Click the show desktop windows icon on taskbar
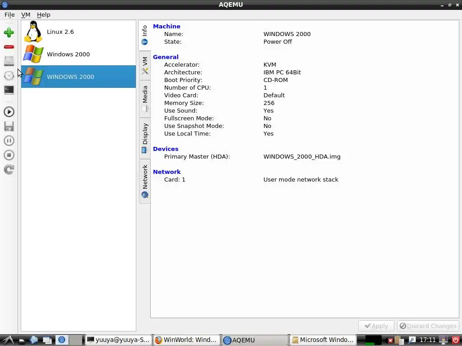 [47, 340]
